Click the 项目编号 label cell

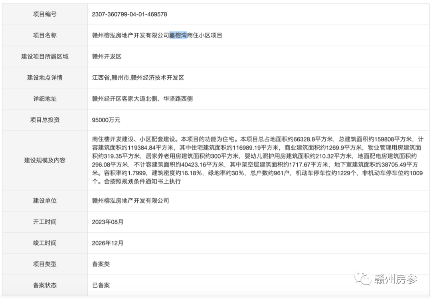pyautogui.click(x=45, y=14)
